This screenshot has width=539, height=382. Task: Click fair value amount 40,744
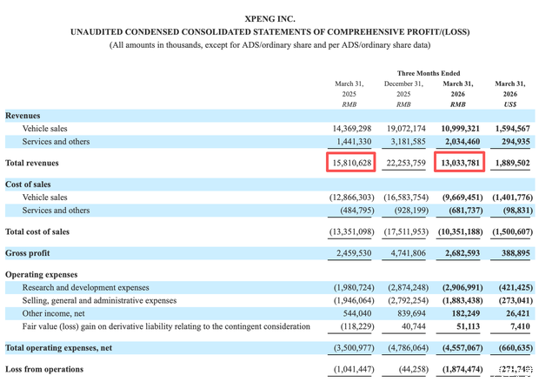pyautogui.click(x=414, y=326)
